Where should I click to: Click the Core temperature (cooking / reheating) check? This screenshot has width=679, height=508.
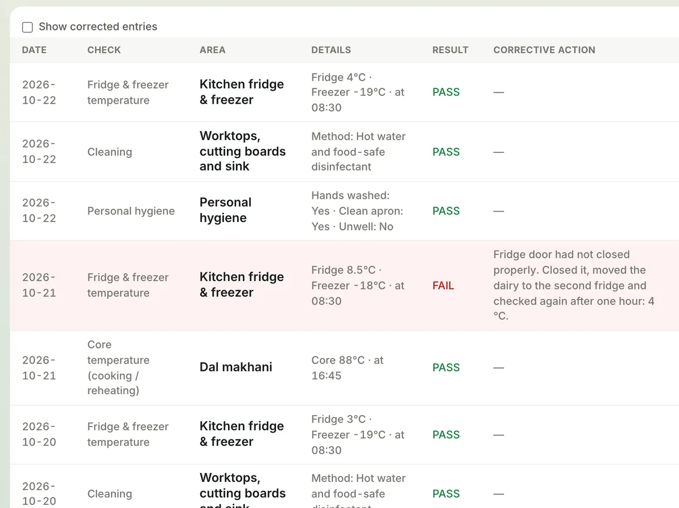[x=118, y=368]
